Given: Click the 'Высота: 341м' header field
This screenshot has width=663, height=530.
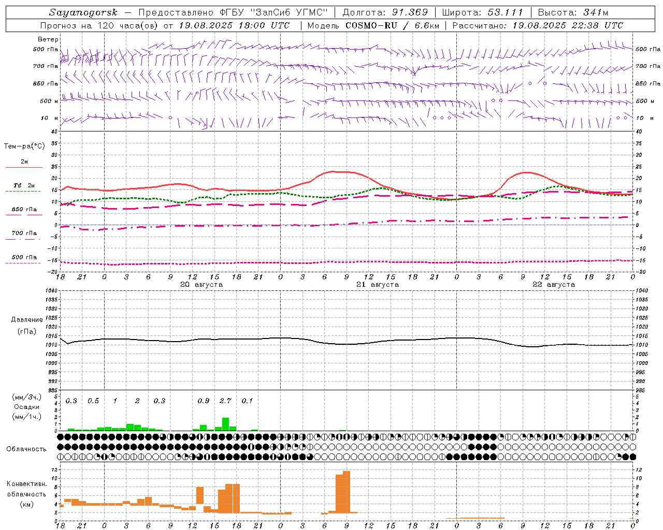Looking at the screenshot, I should (573, 12).
